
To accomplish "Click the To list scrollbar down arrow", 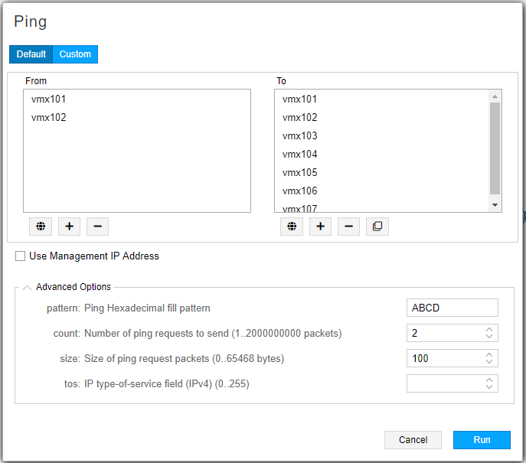I will [495, 205].
